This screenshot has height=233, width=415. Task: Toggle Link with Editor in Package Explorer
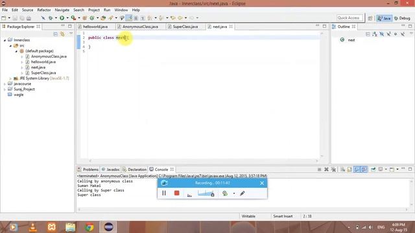coord(62,34)
